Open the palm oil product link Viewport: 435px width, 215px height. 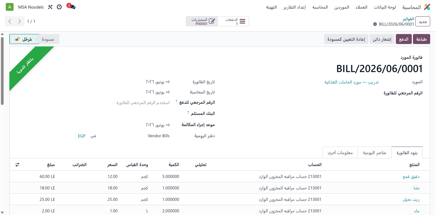[x=411, y=199]
